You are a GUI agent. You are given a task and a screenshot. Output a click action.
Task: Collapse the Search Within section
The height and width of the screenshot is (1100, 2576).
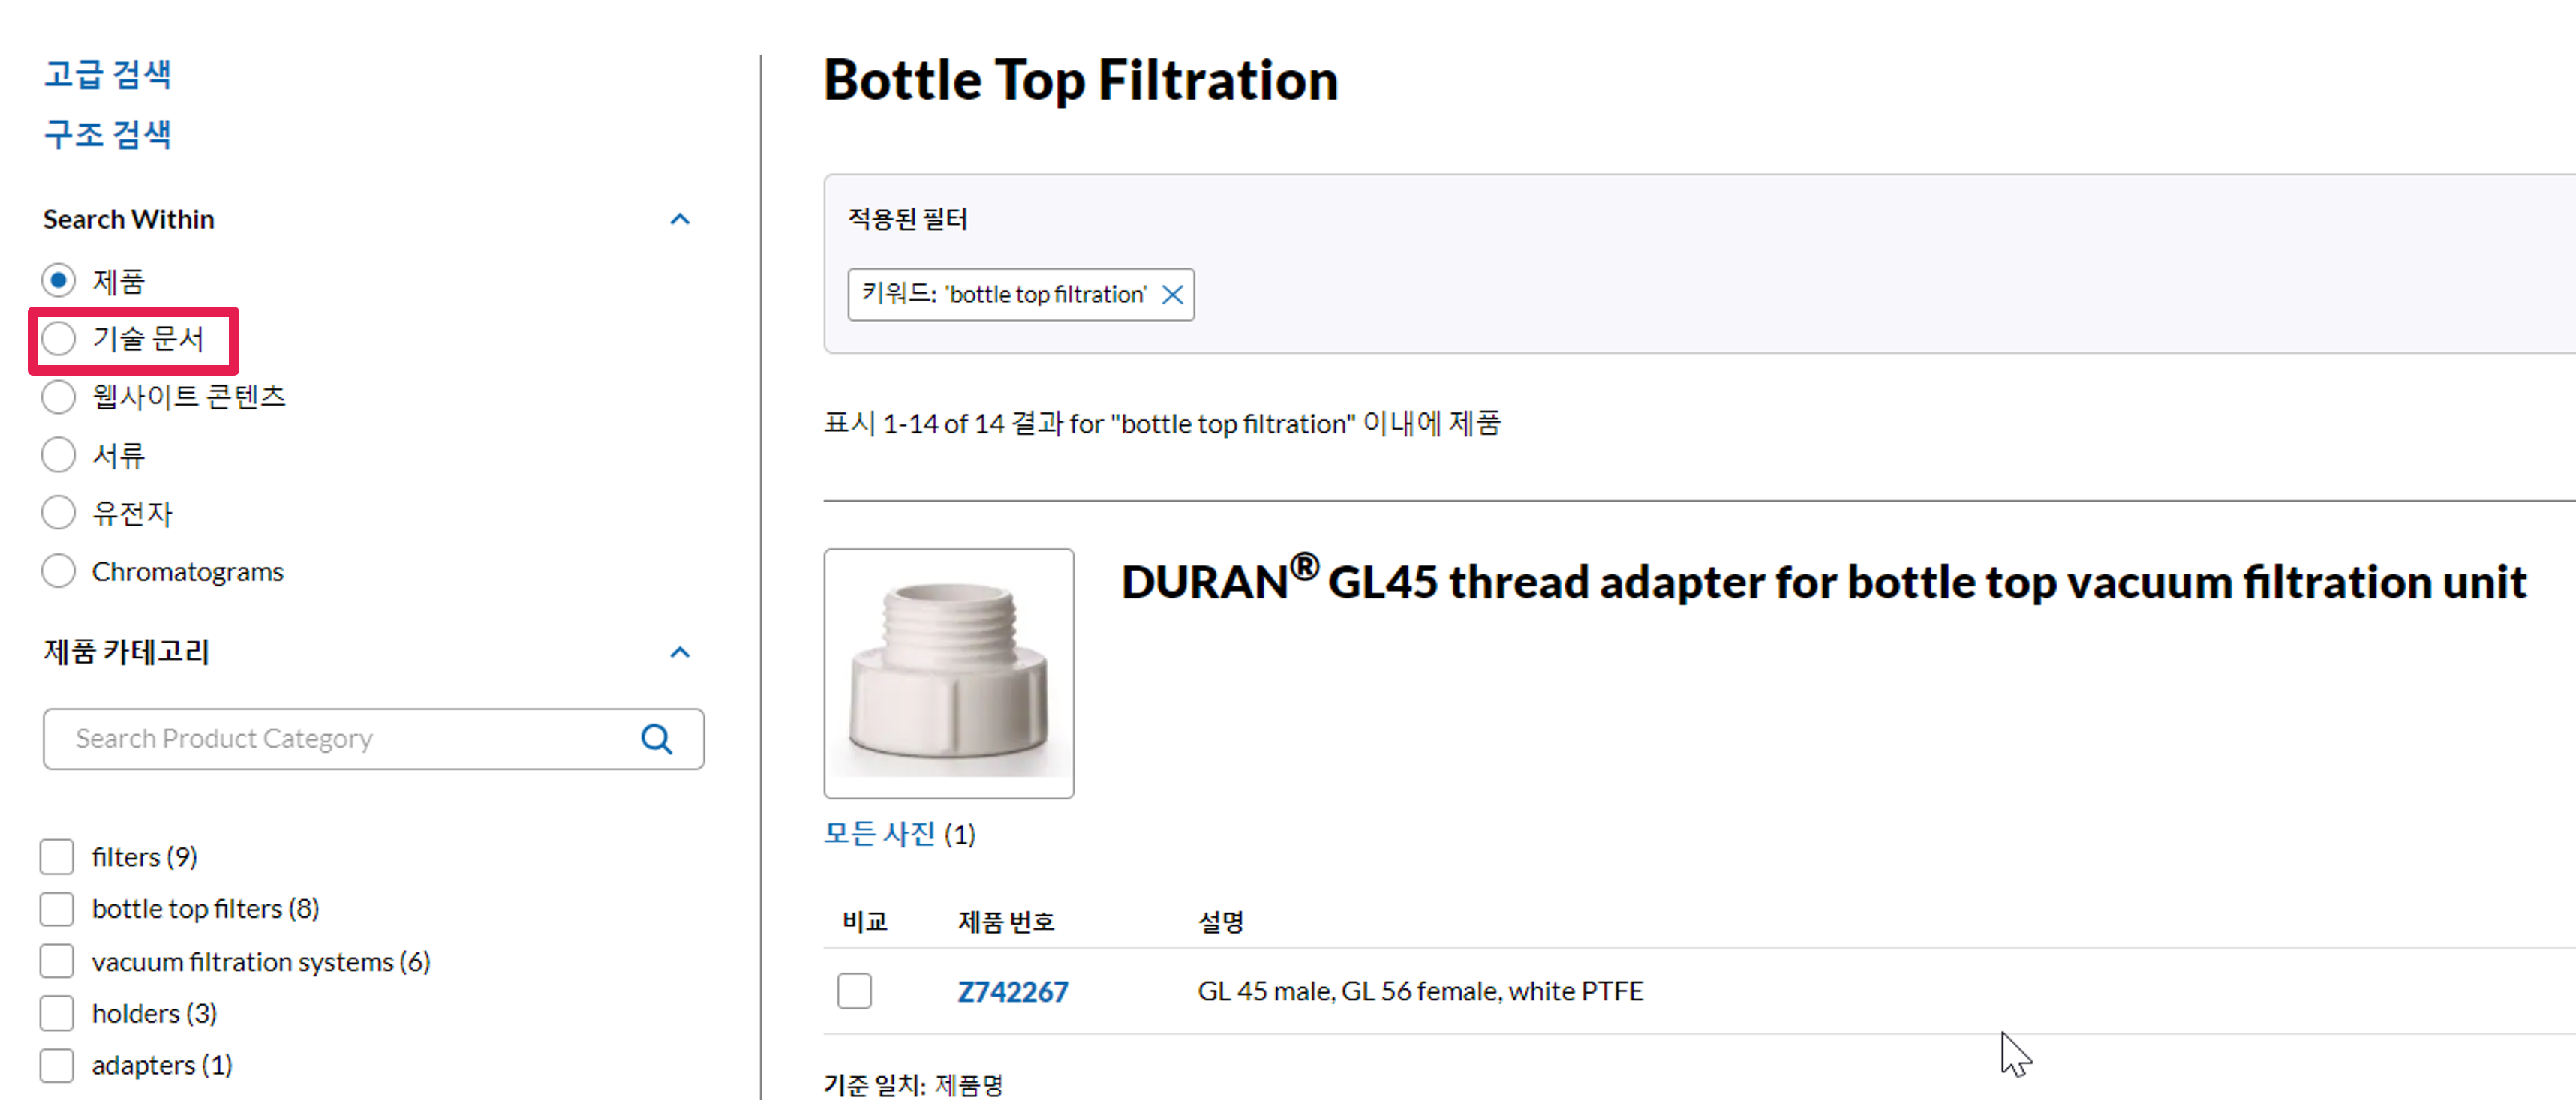click(680, 220)
